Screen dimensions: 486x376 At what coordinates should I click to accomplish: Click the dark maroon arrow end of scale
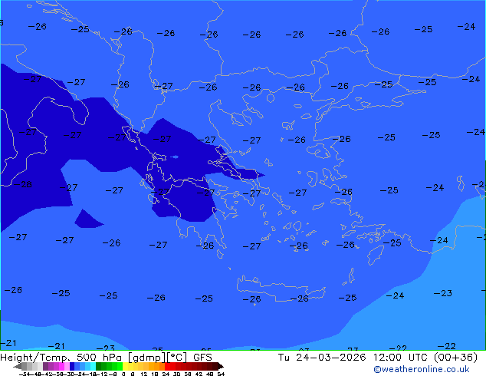(220, 367)
